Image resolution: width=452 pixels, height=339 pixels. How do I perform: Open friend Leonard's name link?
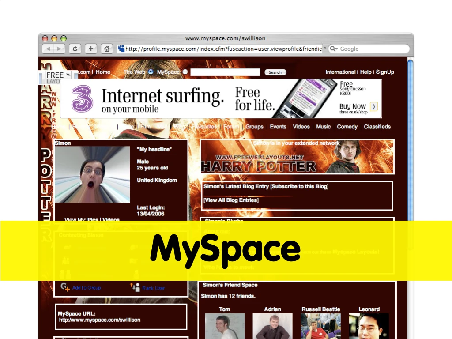[369, 309]
